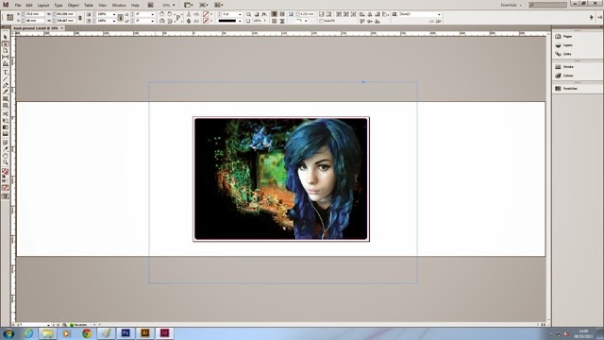Open Adobe Bridge from the top bar
This screenshot has height=340, width=604.
[x=151, y=5]
